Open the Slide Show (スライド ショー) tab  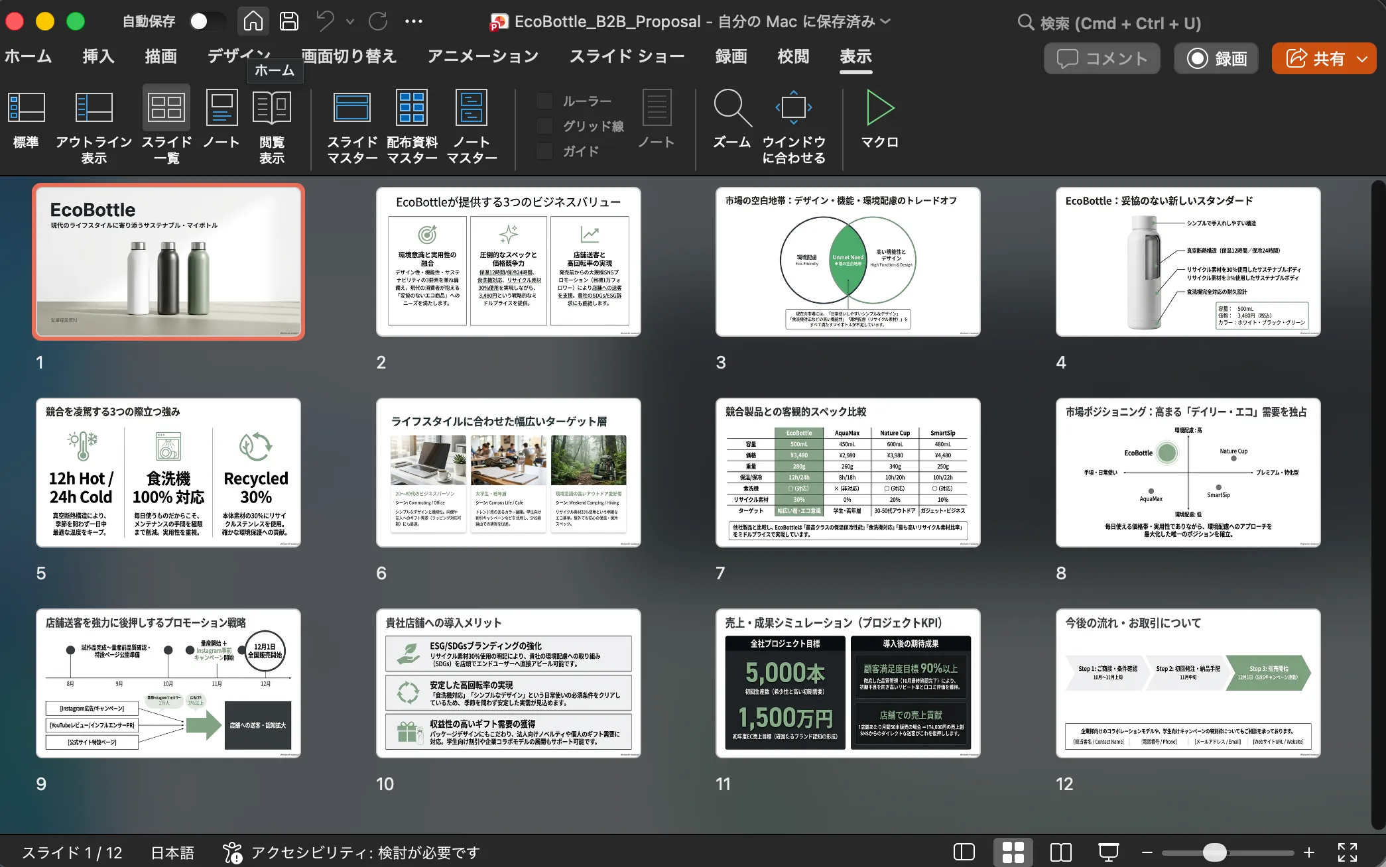pos(627,57)
